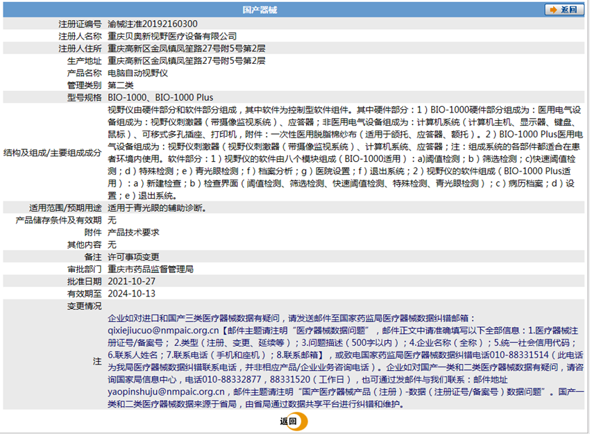Select registration number 渝械注准20192160300
Viewport: 590px width, 434px height.
(x=153, y=24)
